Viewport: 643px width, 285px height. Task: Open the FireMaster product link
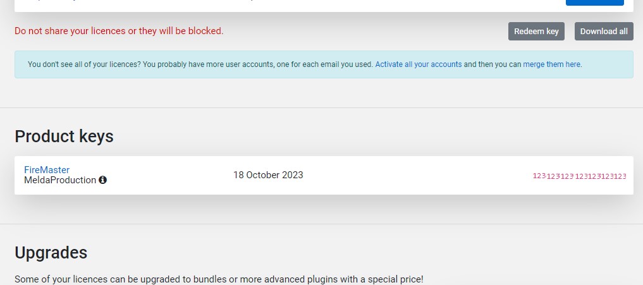point(47,169)
